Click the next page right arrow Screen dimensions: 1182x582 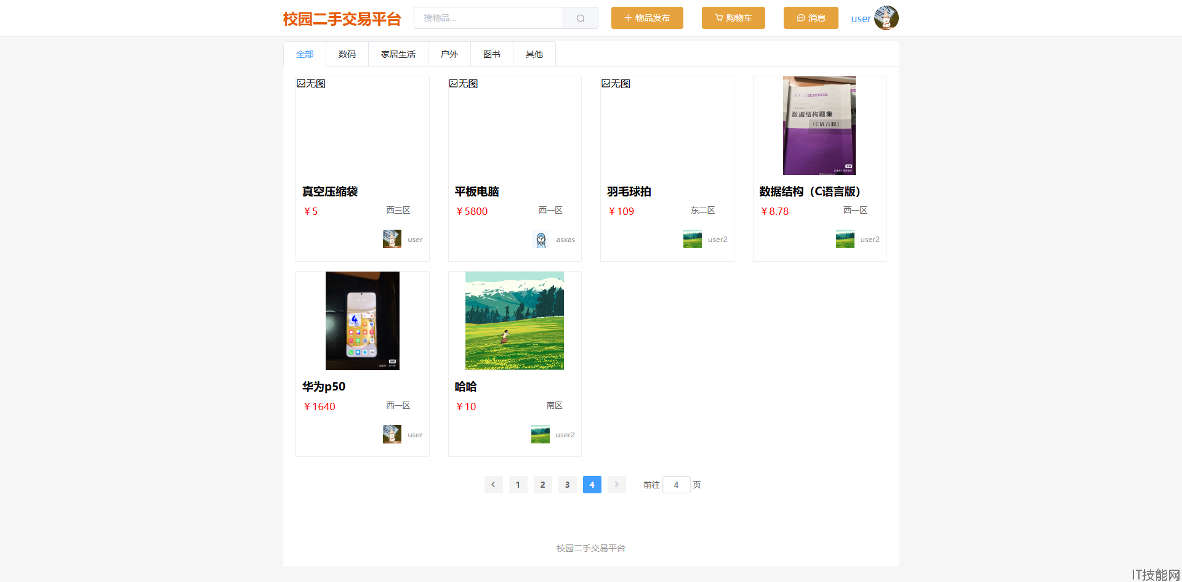pyautogui.click(x=617, y=485)
